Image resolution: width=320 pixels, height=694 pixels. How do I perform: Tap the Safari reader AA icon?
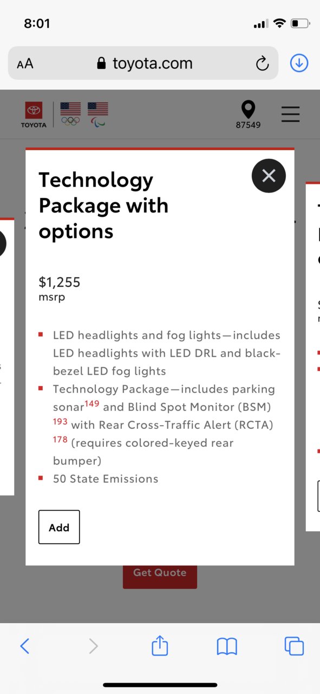click(25, 64)
